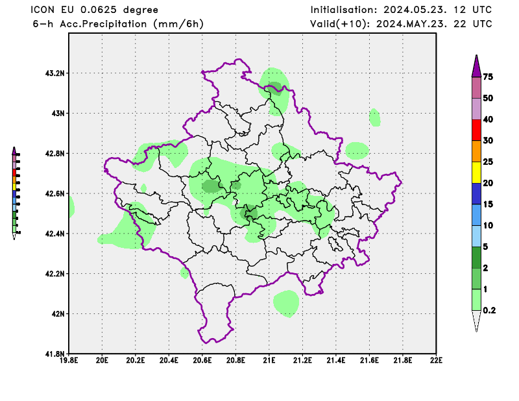This screenshot has width=519, height=401.
Task: Click the lilac 40–50 legend swatch
Action: 476,109
